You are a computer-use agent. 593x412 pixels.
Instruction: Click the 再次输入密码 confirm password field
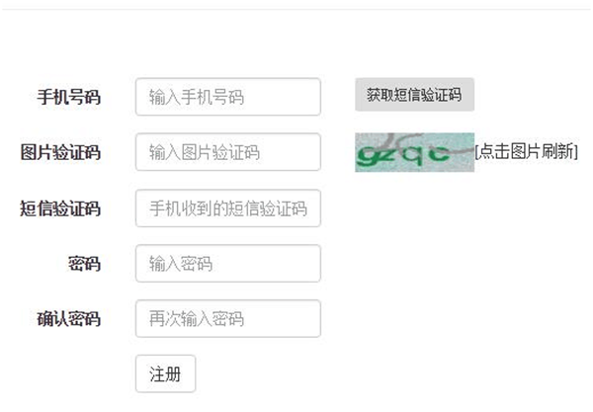(x=227, y=319)
